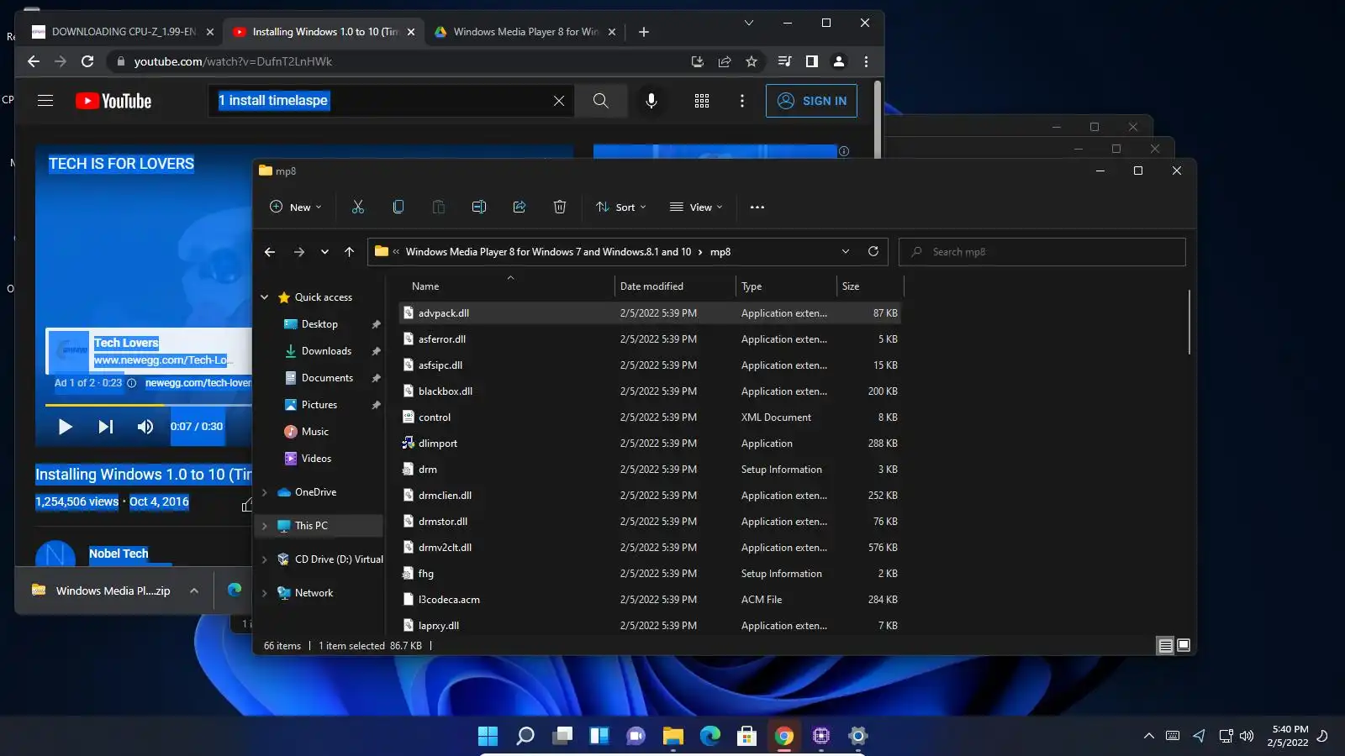Switch to the DOWNLOADING CPU-Z tab

click(123, 32)
